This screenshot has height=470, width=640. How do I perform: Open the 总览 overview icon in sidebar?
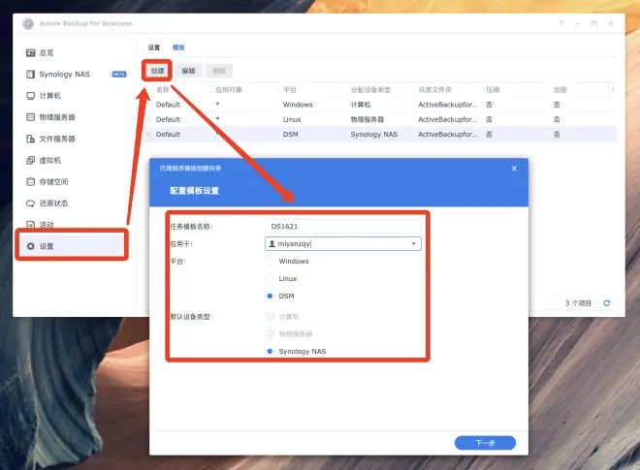pyautogui.click(x=31, y=52)
